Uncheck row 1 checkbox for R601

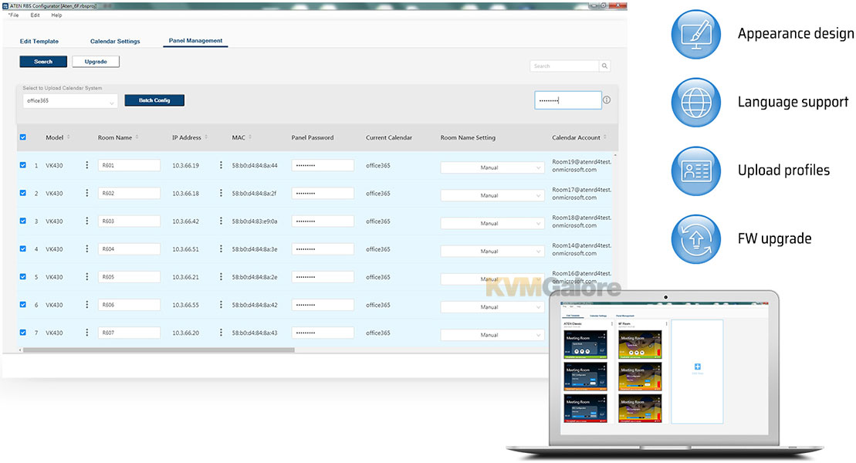click(23, 165)
